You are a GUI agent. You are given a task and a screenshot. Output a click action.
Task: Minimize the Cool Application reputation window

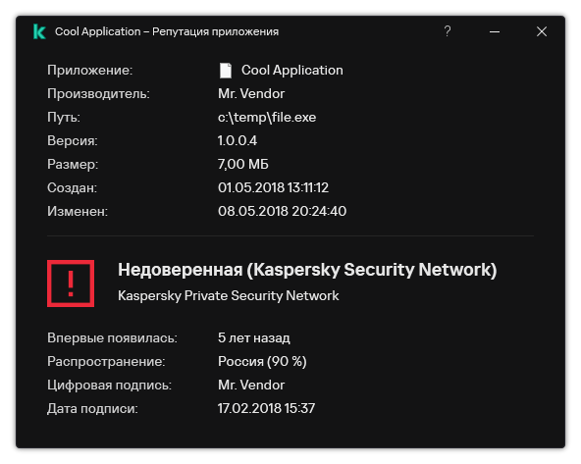click(495, 31)
